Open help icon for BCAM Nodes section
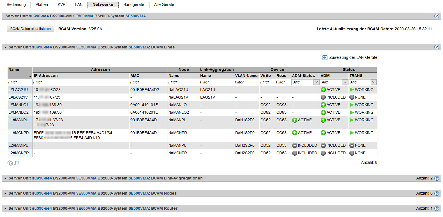 coord(437,193)
